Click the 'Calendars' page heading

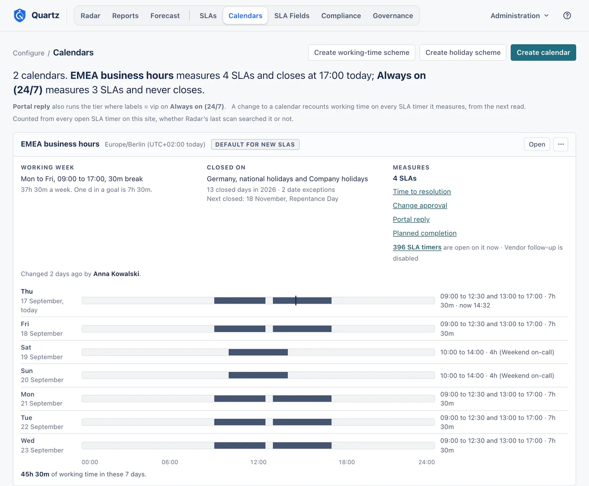tap(73, 52)
